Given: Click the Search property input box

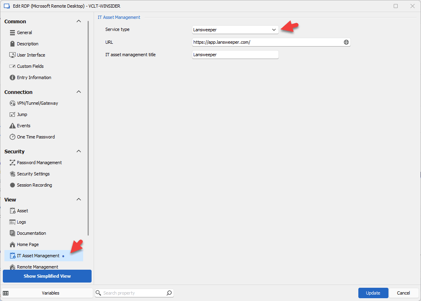Looking at the screenshot, I should coord(133,293).
